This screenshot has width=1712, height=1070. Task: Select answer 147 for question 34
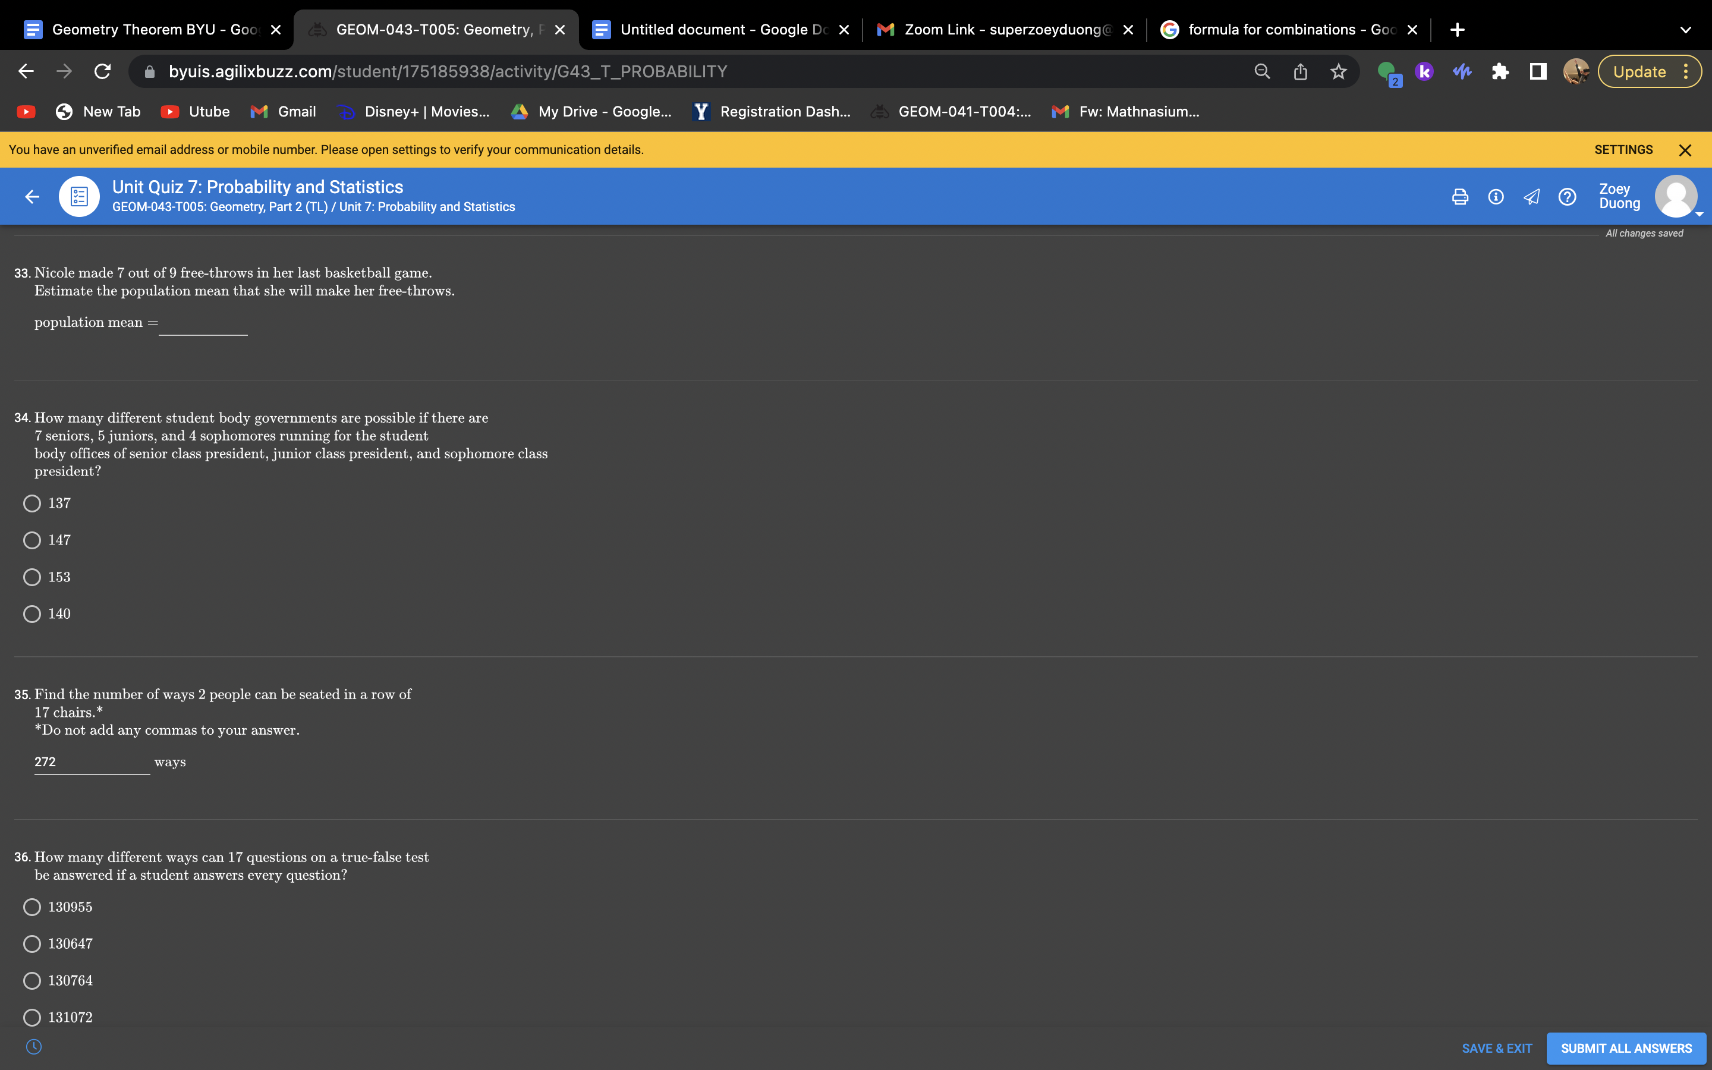pos(32,540)
